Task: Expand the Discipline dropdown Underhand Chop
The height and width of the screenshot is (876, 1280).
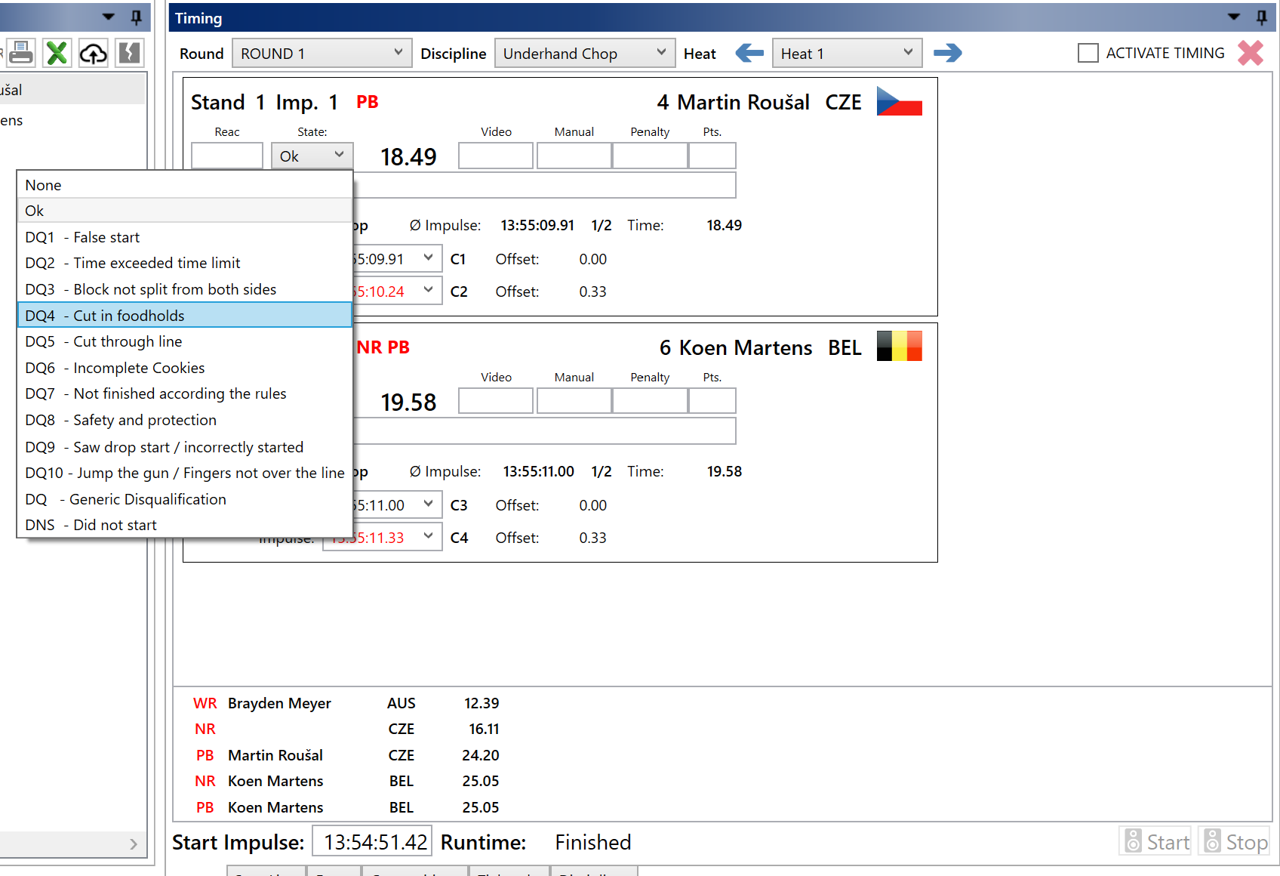Action: (583, 54)
